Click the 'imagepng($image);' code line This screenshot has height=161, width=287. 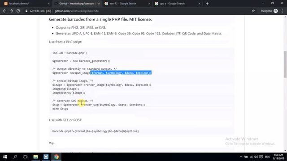(x=66, y=89)
